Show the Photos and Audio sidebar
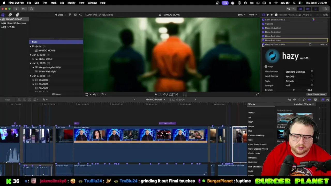 click(x=10, y=15)
